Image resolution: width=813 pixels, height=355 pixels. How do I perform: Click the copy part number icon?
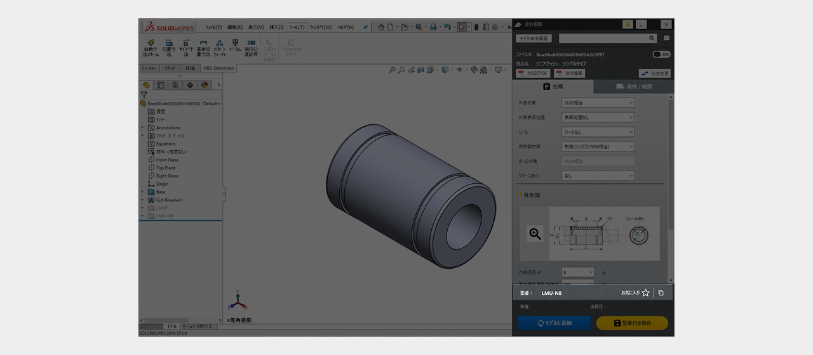(661, 293)
